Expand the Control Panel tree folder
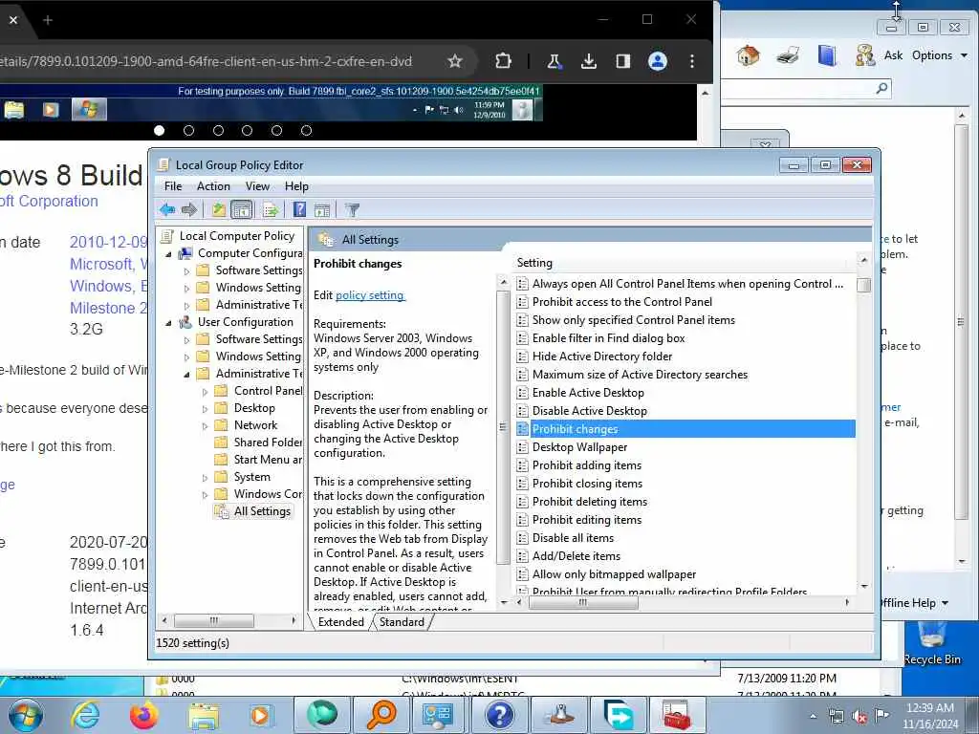Screen dimensions: 979x734 (x=205, y=392)
